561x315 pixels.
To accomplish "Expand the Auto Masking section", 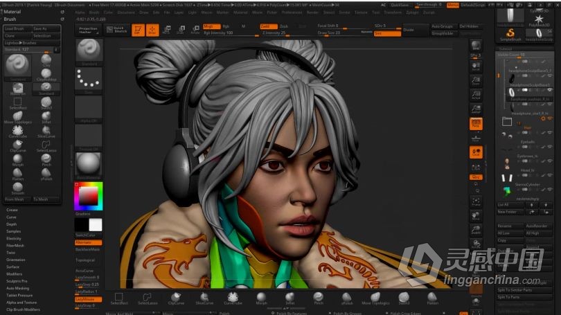I will [18, 288].
